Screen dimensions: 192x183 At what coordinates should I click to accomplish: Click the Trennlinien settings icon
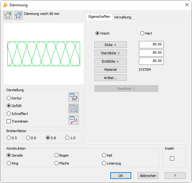73,120
